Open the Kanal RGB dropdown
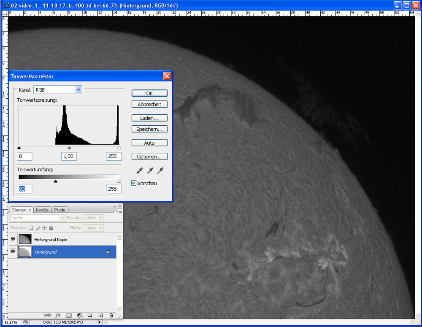The image size is (422, 327). pos(78,89)
